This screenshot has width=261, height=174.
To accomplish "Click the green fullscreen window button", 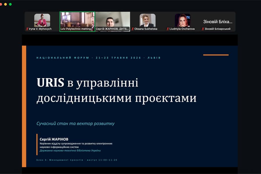I will coord(10,4).
